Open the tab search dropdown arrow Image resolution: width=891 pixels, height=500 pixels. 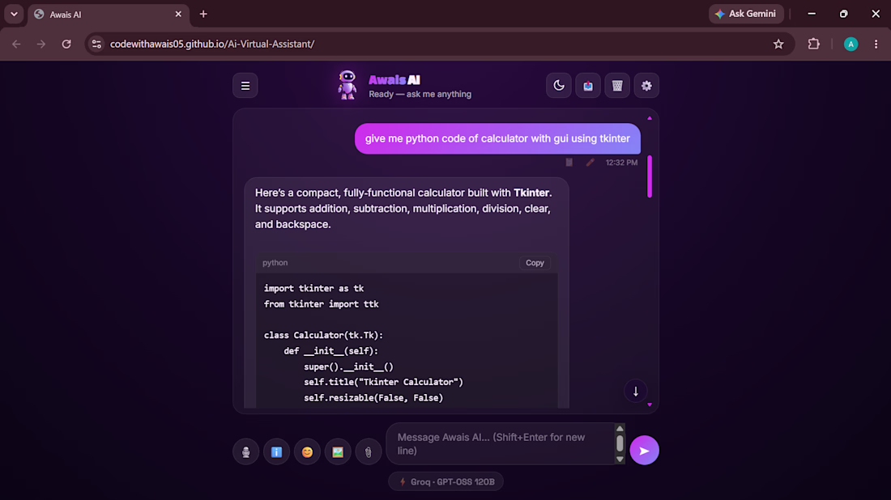coord(14,15)
